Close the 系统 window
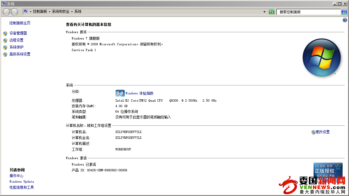Viewport: 349px width, 196px height. (345, 3)
